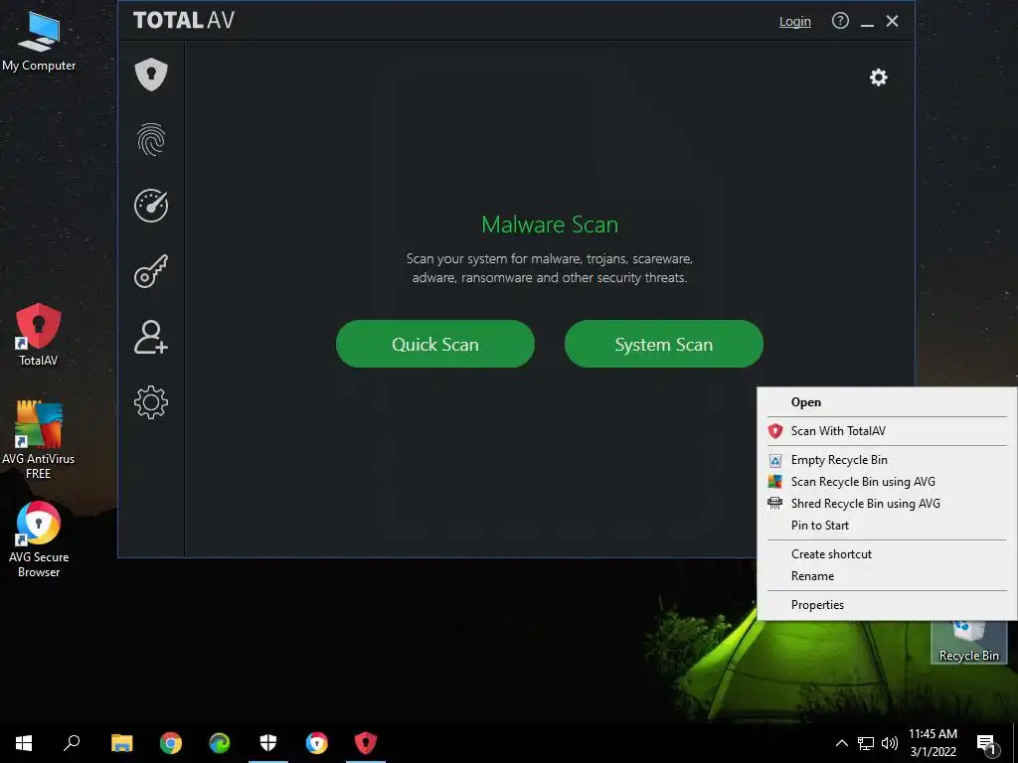Screen dimensions: 1018x763
Task: Switch to Windows Security in the taskbar
Action: 268,743
